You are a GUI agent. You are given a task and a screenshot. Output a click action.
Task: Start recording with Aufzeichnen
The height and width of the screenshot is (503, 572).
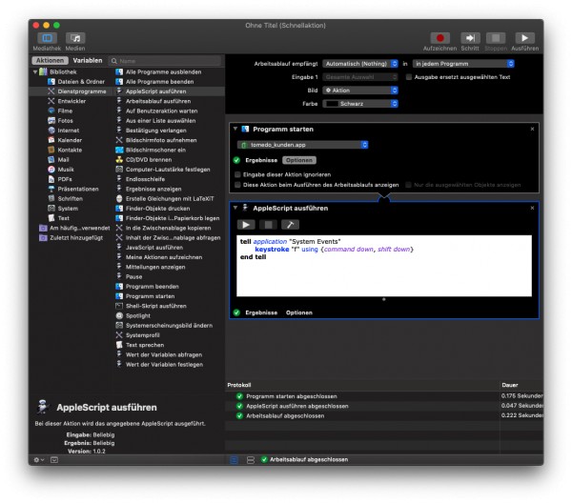439,38
